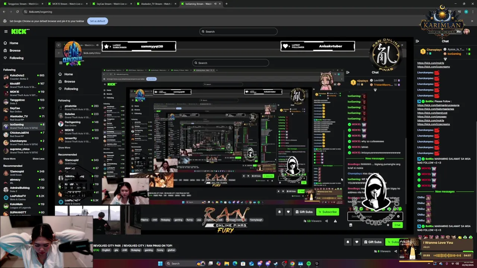The height and width of the screenshot is (268, 477).
Task: Open kick.com/batmanbrucewayne link in chat
Action: (438, 105)
